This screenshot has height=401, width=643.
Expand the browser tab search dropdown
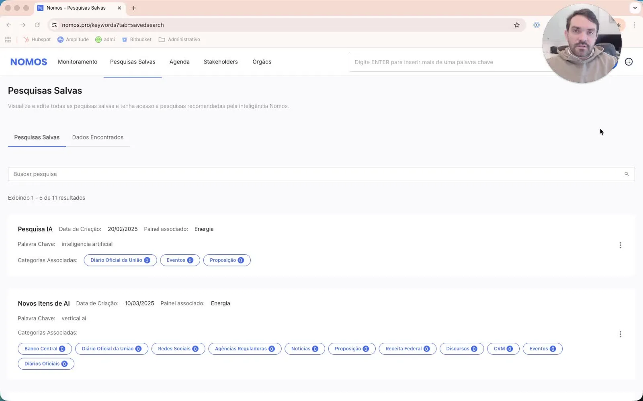[635, 8]
